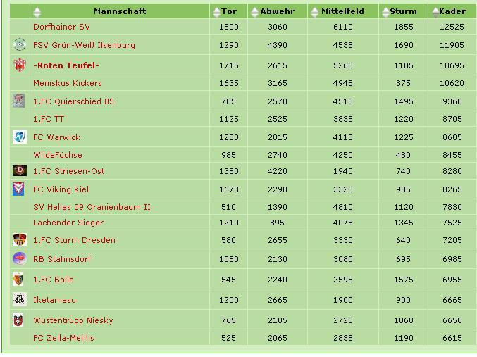Click the FSV Grün-Weiß Ilsenburg club logo
Image resolution: width=477 pixels, height=357 pixels.
click(19, 45)
